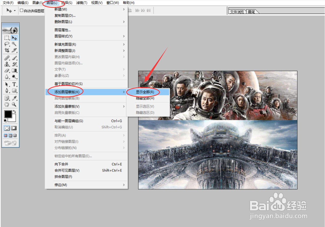Expand the 新建(W) submenu

(86, 9)
